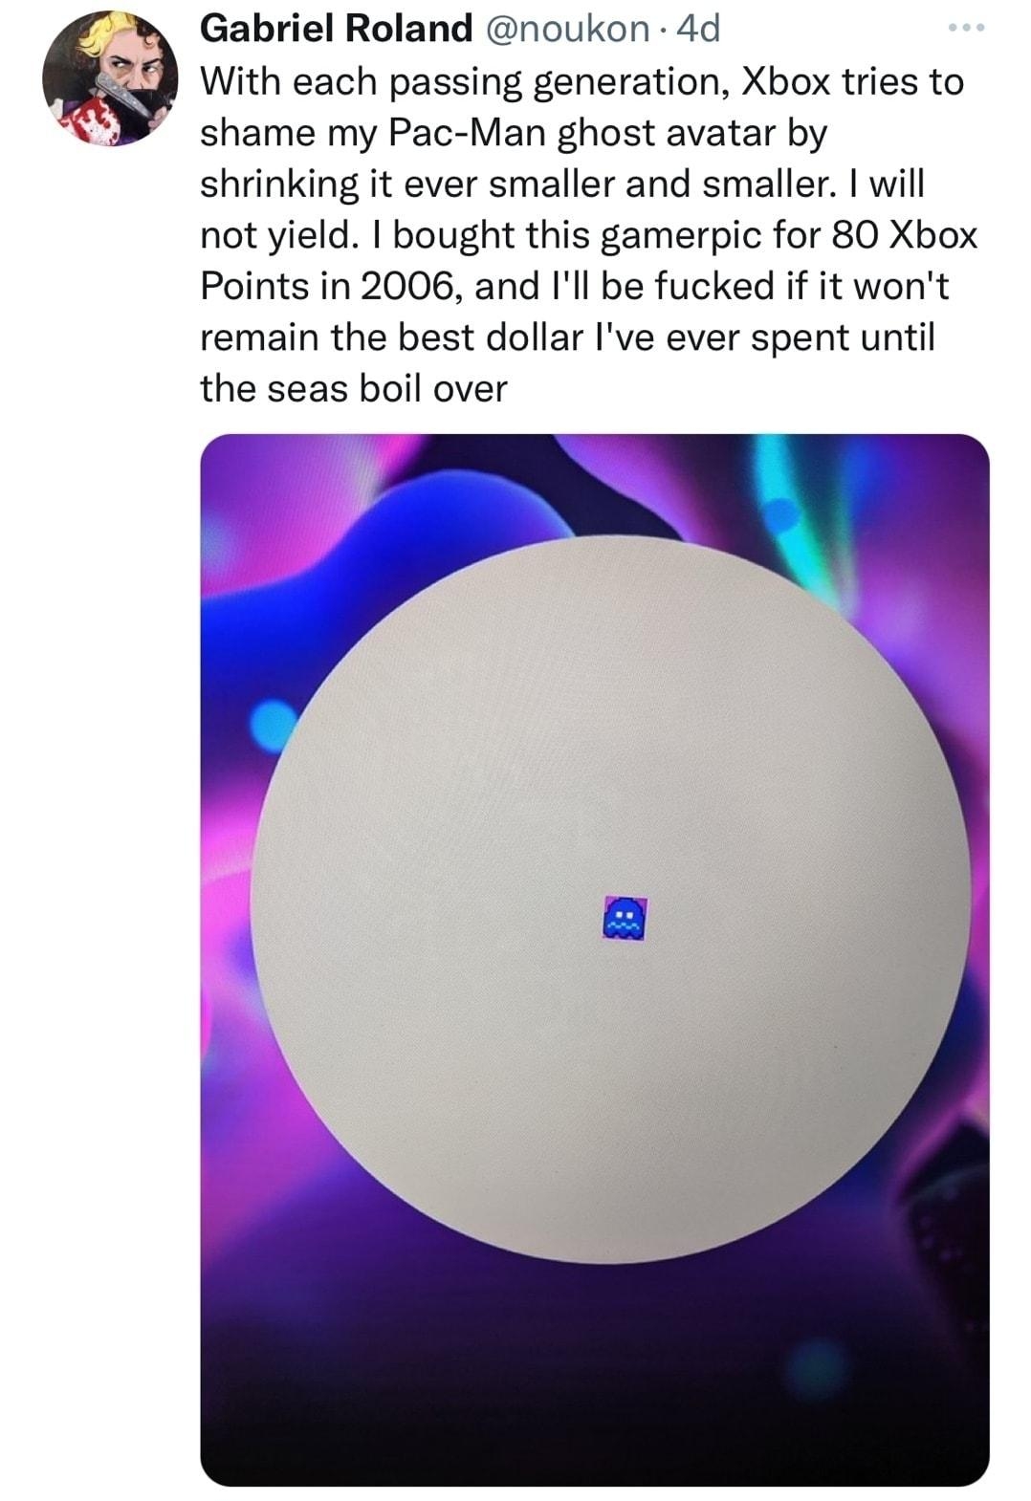
Task: Click the large gray circle in the photo
Action: point(612,899)
